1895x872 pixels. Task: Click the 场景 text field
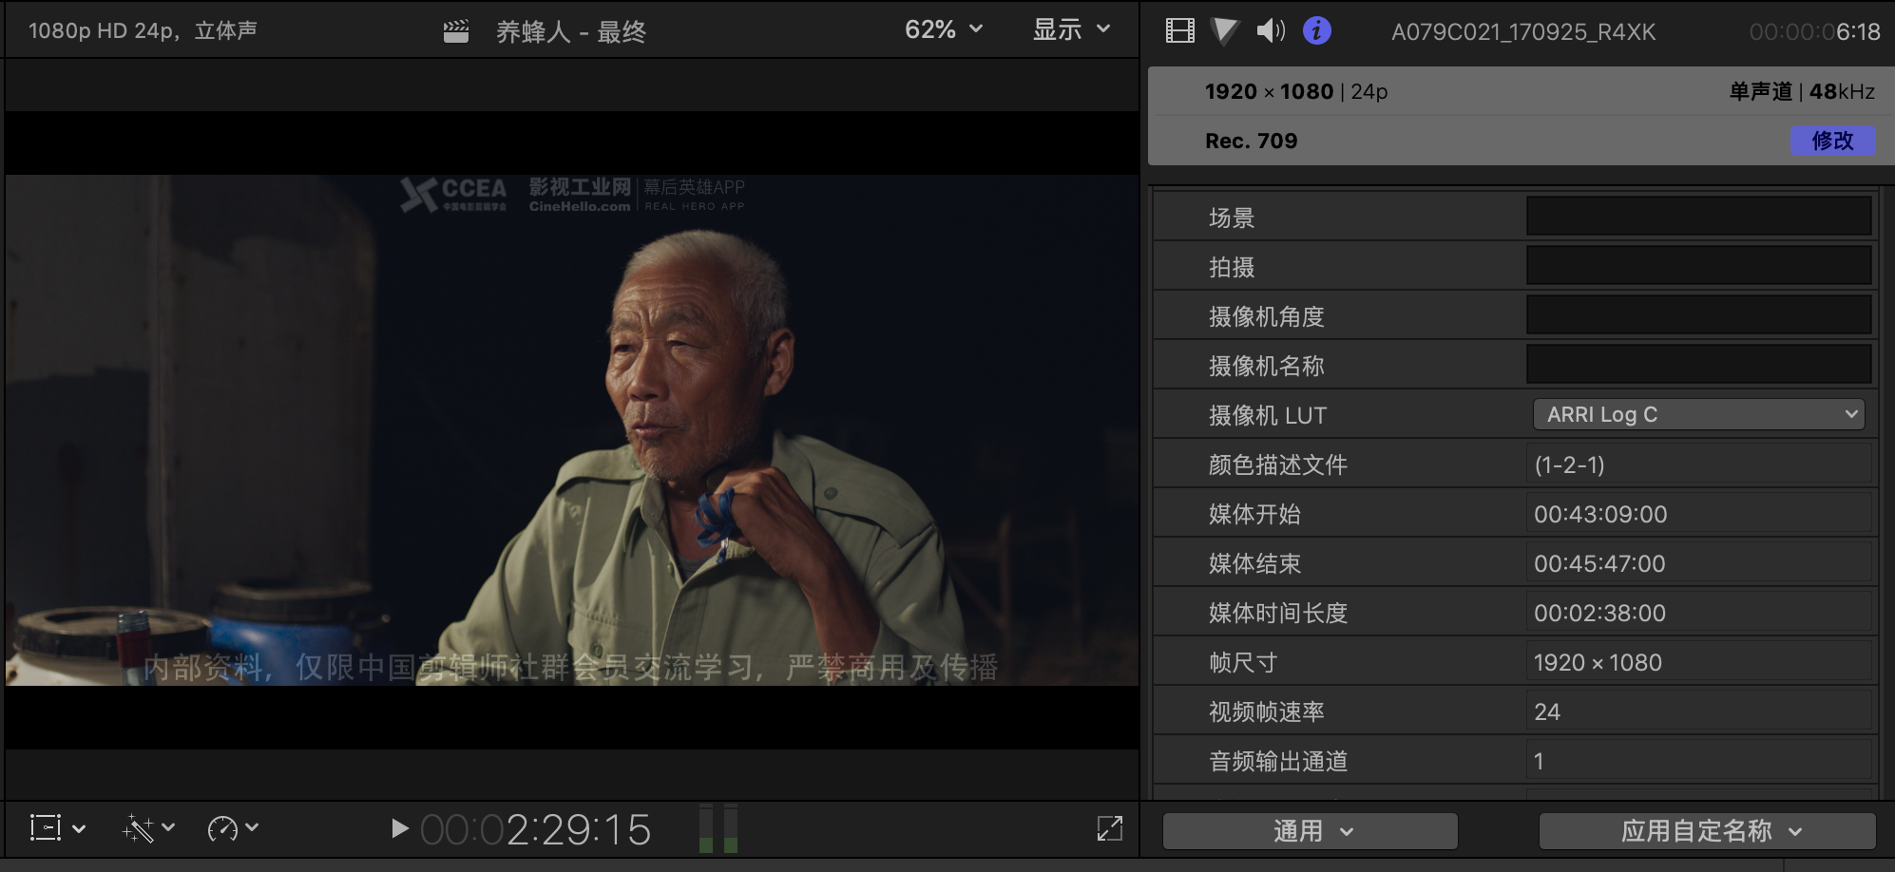[1698, 218]
